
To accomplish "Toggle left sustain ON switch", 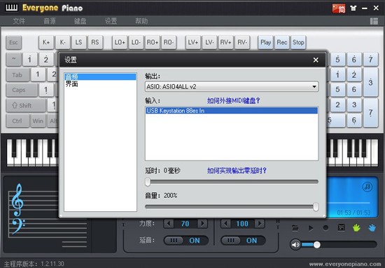I will click(x=186, y=241).
